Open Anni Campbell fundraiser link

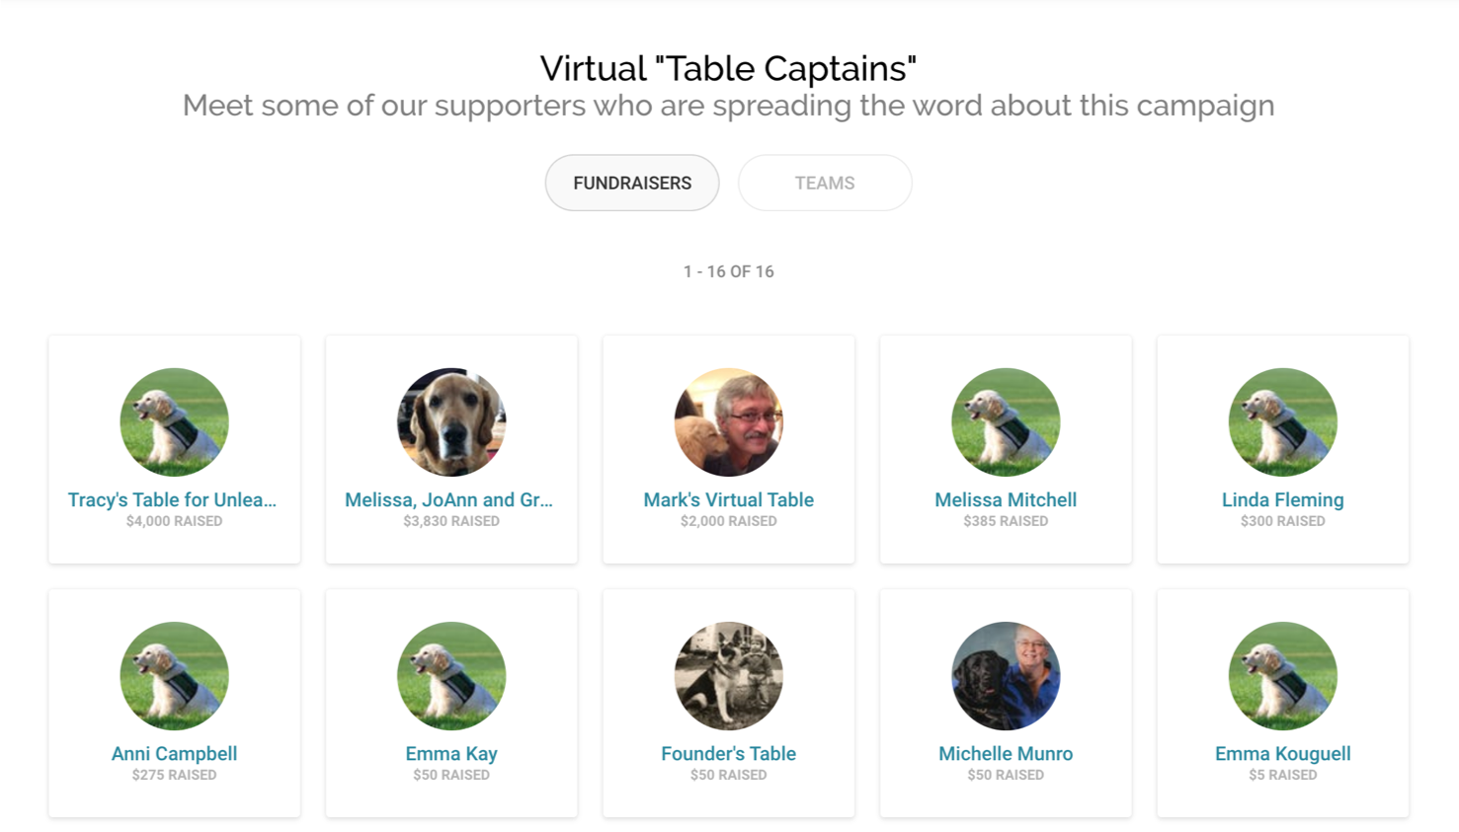174,754
